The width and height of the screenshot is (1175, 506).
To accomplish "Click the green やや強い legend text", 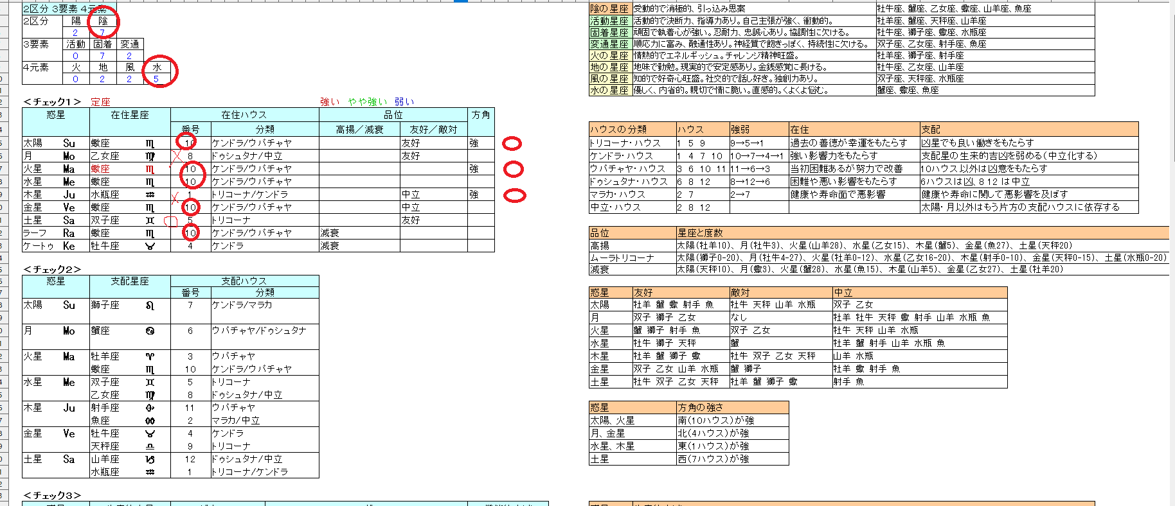I will pos(367,102).
